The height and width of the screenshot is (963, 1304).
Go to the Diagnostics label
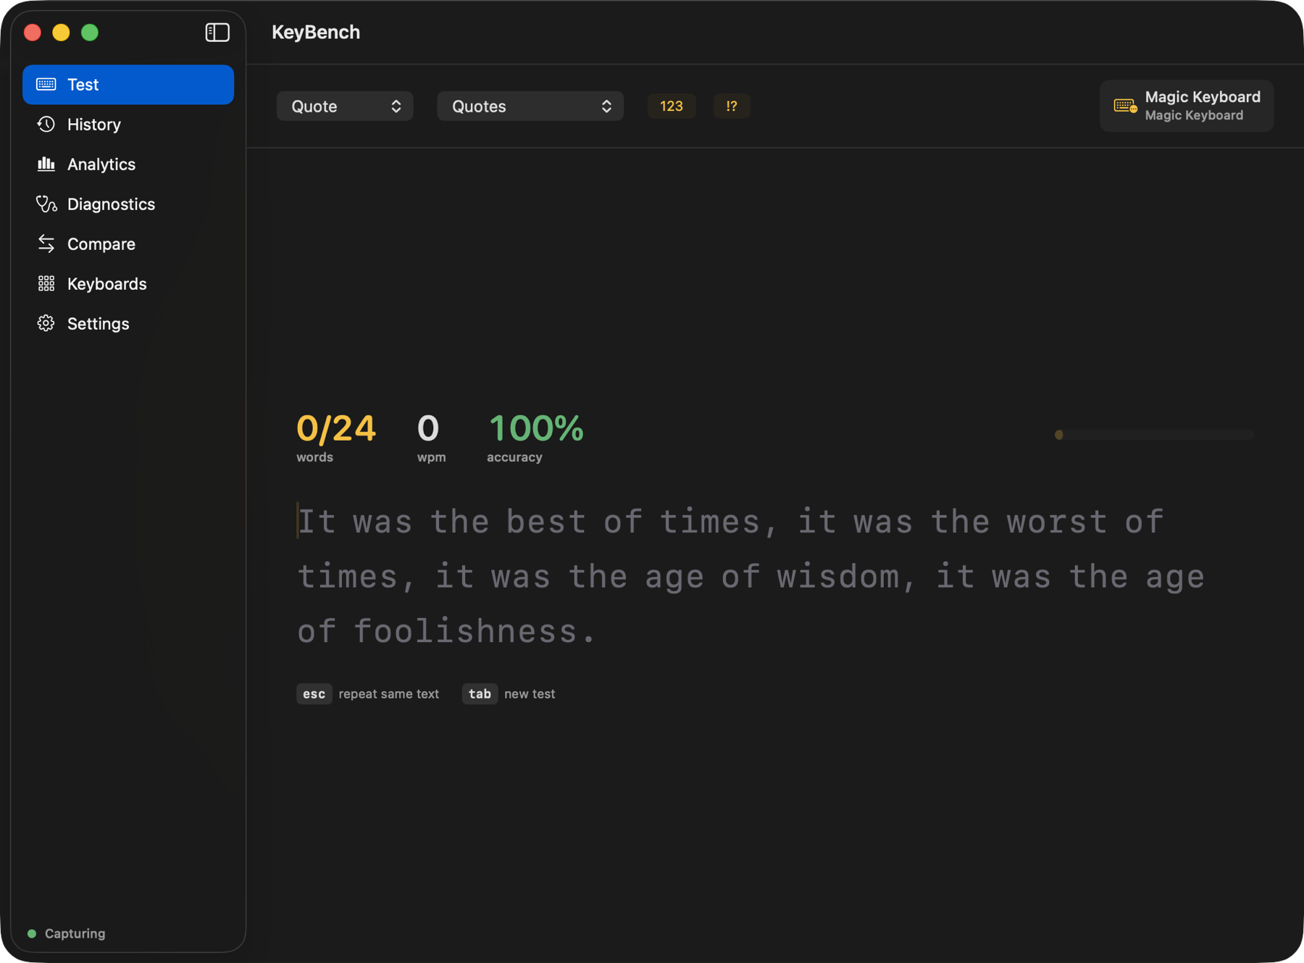pyautogui.click(x=111, y=204)
